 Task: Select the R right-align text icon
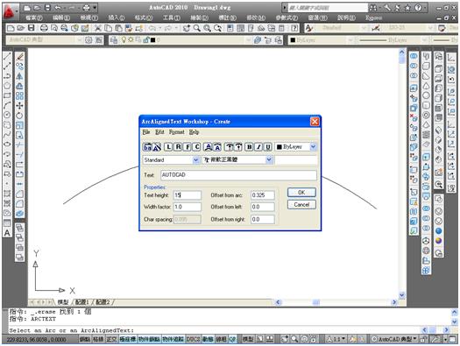pos(178,146)
